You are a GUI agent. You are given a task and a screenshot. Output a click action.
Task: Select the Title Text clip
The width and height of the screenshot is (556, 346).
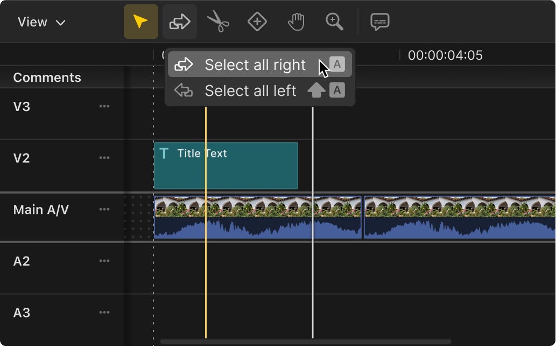tap(226, 165)
